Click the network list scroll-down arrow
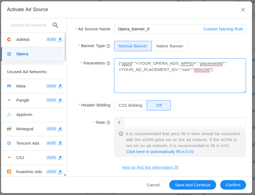255x195 pixels. pyautogui.click(x=65, y=175)
